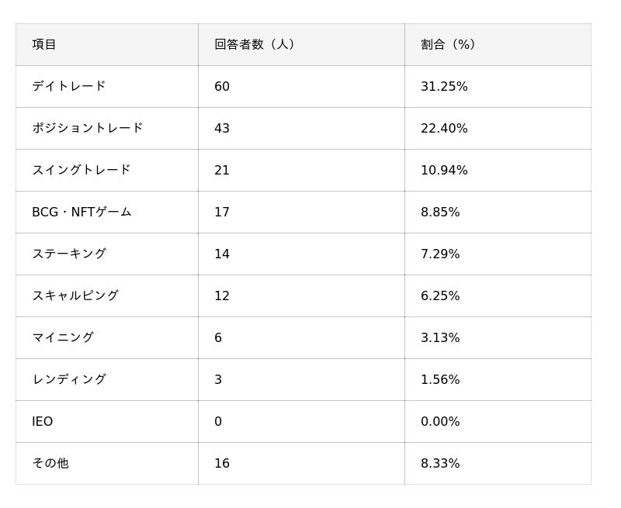This screenshot has width=621, height=508.
Task: Select the マイニング row label
Action: click(x=63, y=338)
